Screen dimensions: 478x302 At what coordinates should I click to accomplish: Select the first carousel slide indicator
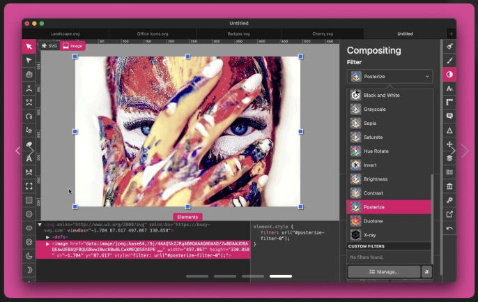click(197, 276)
